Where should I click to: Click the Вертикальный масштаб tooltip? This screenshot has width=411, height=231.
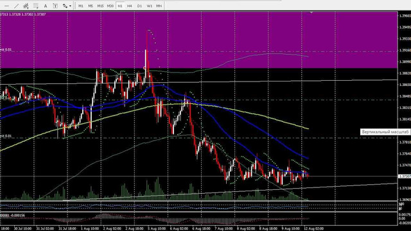pyautogui.click(x=385, y=132)
